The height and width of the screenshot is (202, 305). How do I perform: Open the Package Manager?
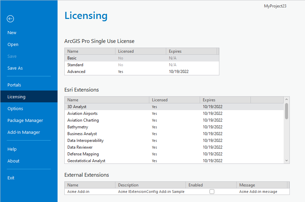tap(25, 120)
